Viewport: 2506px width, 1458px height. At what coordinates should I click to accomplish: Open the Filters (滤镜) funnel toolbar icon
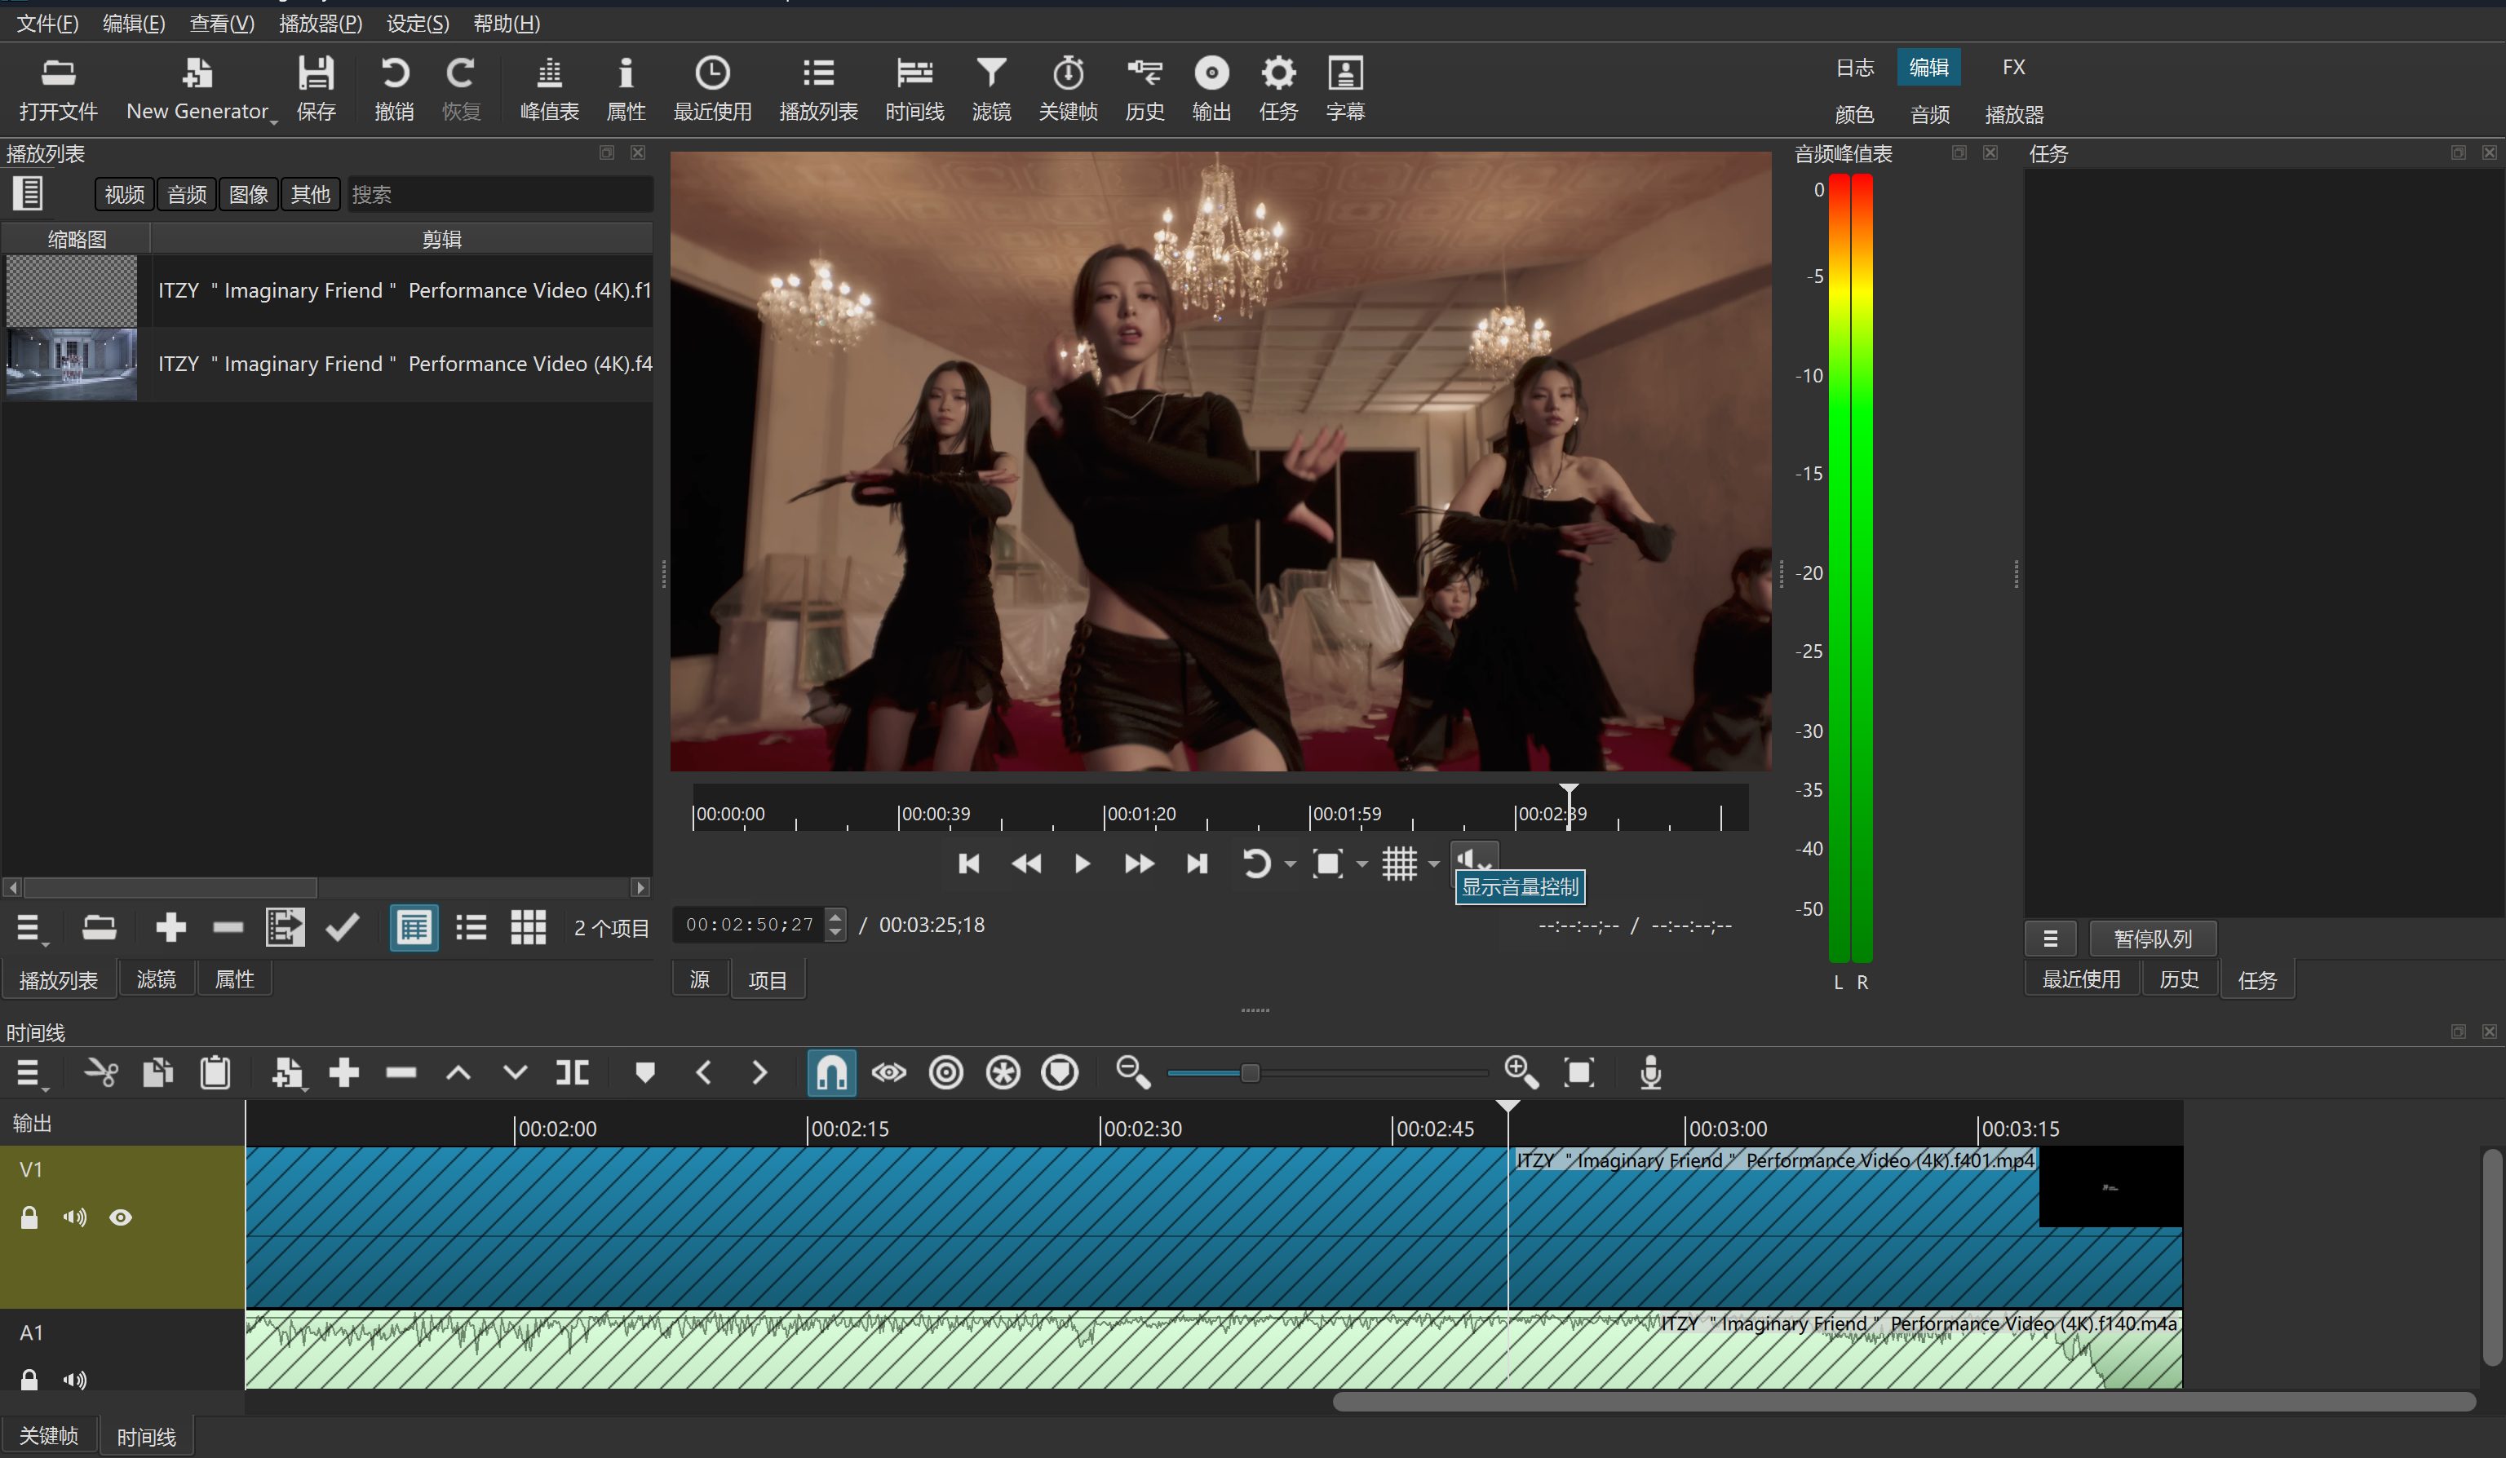point(990,86)
